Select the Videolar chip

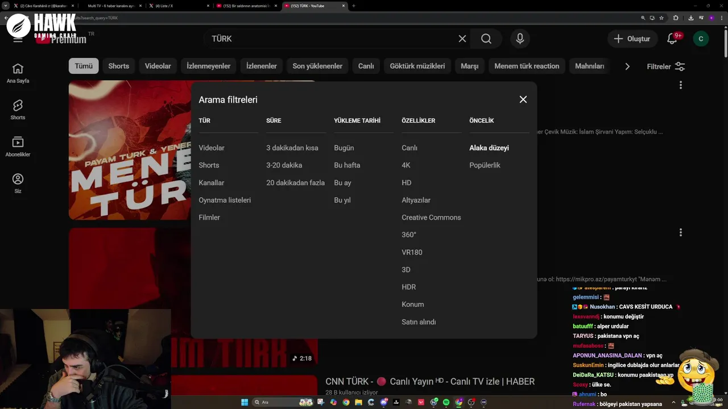(x=158, y=66)
